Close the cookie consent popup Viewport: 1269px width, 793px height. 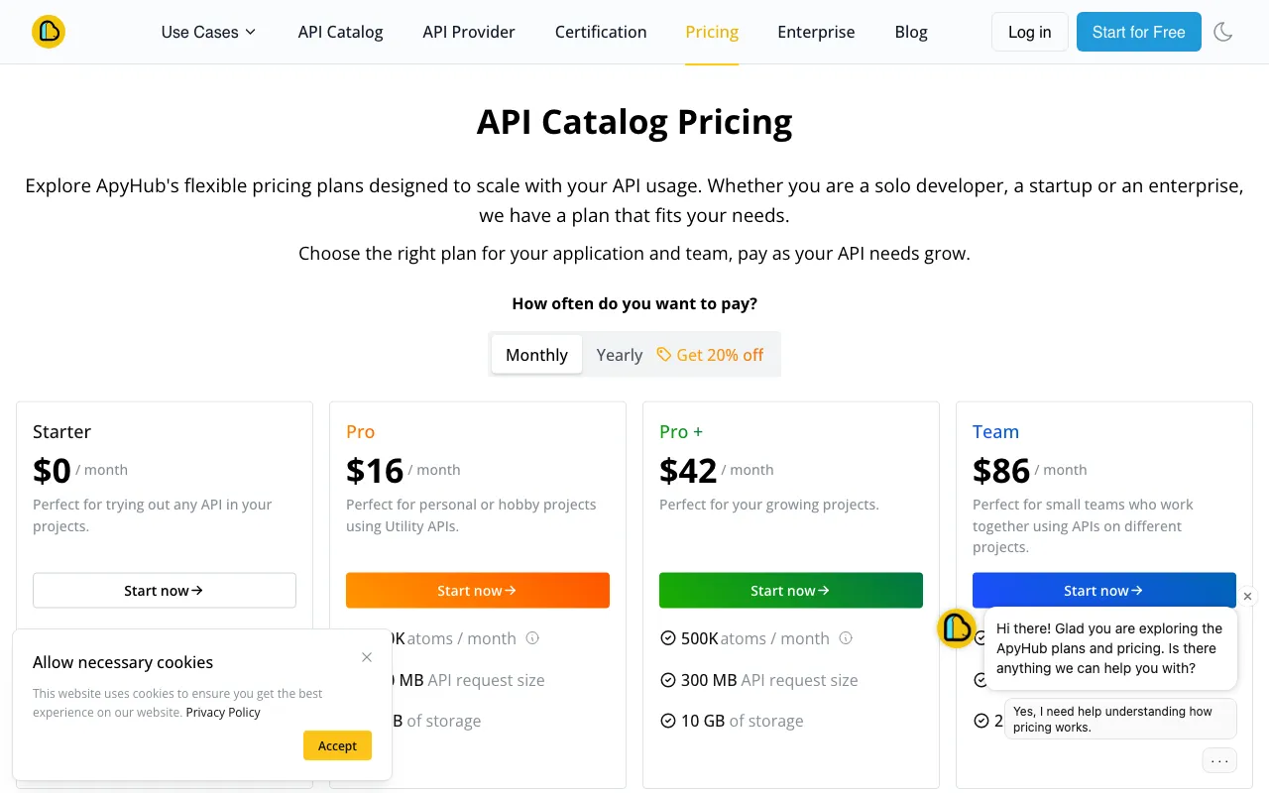(x=367, y=657)
